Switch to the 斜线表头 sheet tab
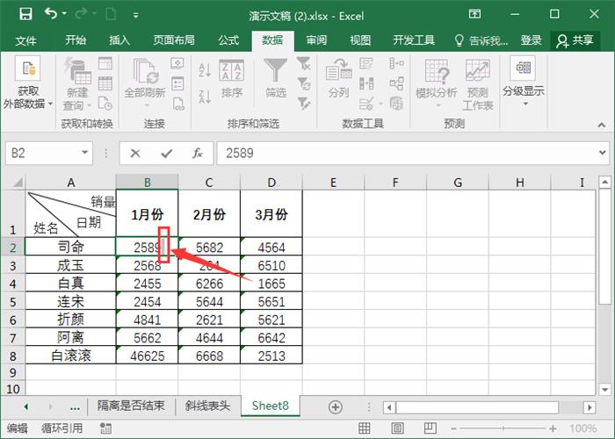The height and width of the screenshot is (439, 615). [x=207, y=406]
